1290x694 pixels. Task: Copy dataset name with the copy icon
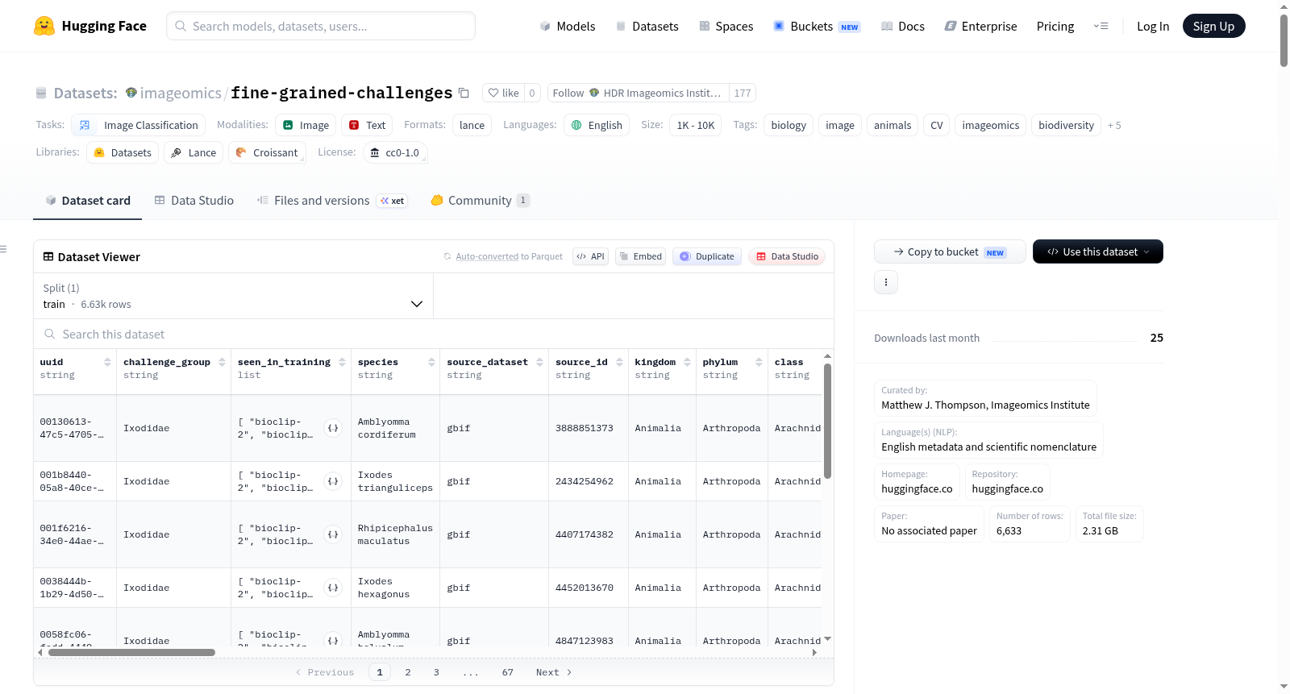pos(464,93)
